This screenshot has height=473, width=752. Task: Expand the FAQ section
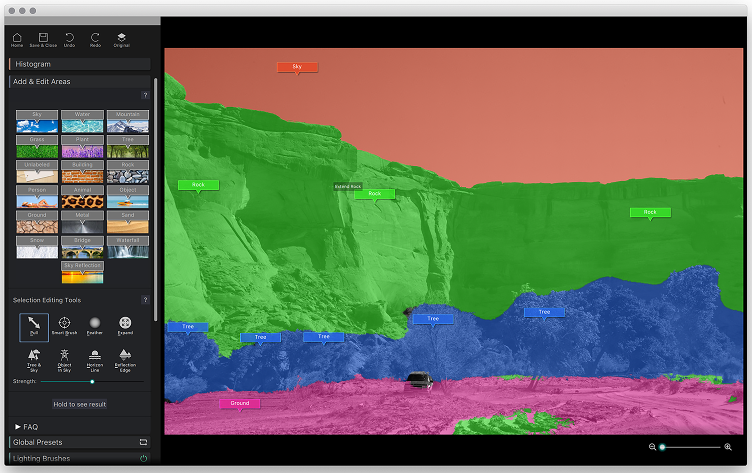26,427
